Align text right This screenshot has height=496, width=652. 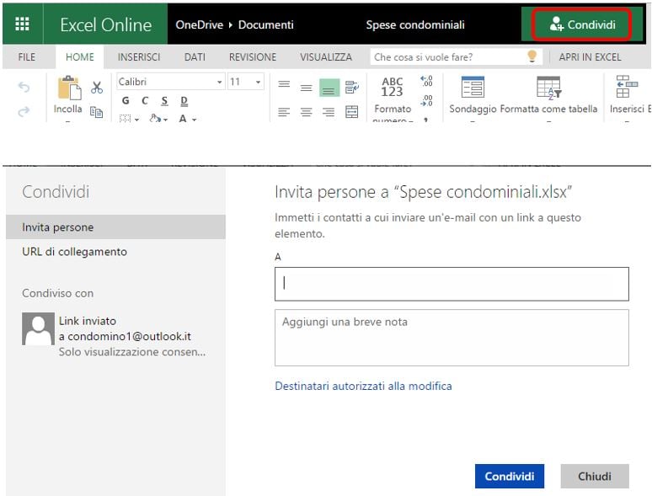click(x=329, y=112)
